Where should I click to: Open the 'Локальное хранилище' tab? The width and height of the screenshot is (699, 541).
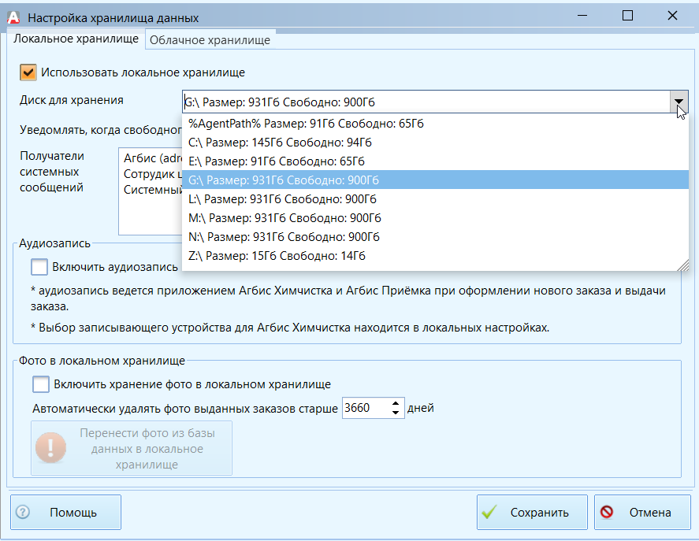(x=76, y=39)
